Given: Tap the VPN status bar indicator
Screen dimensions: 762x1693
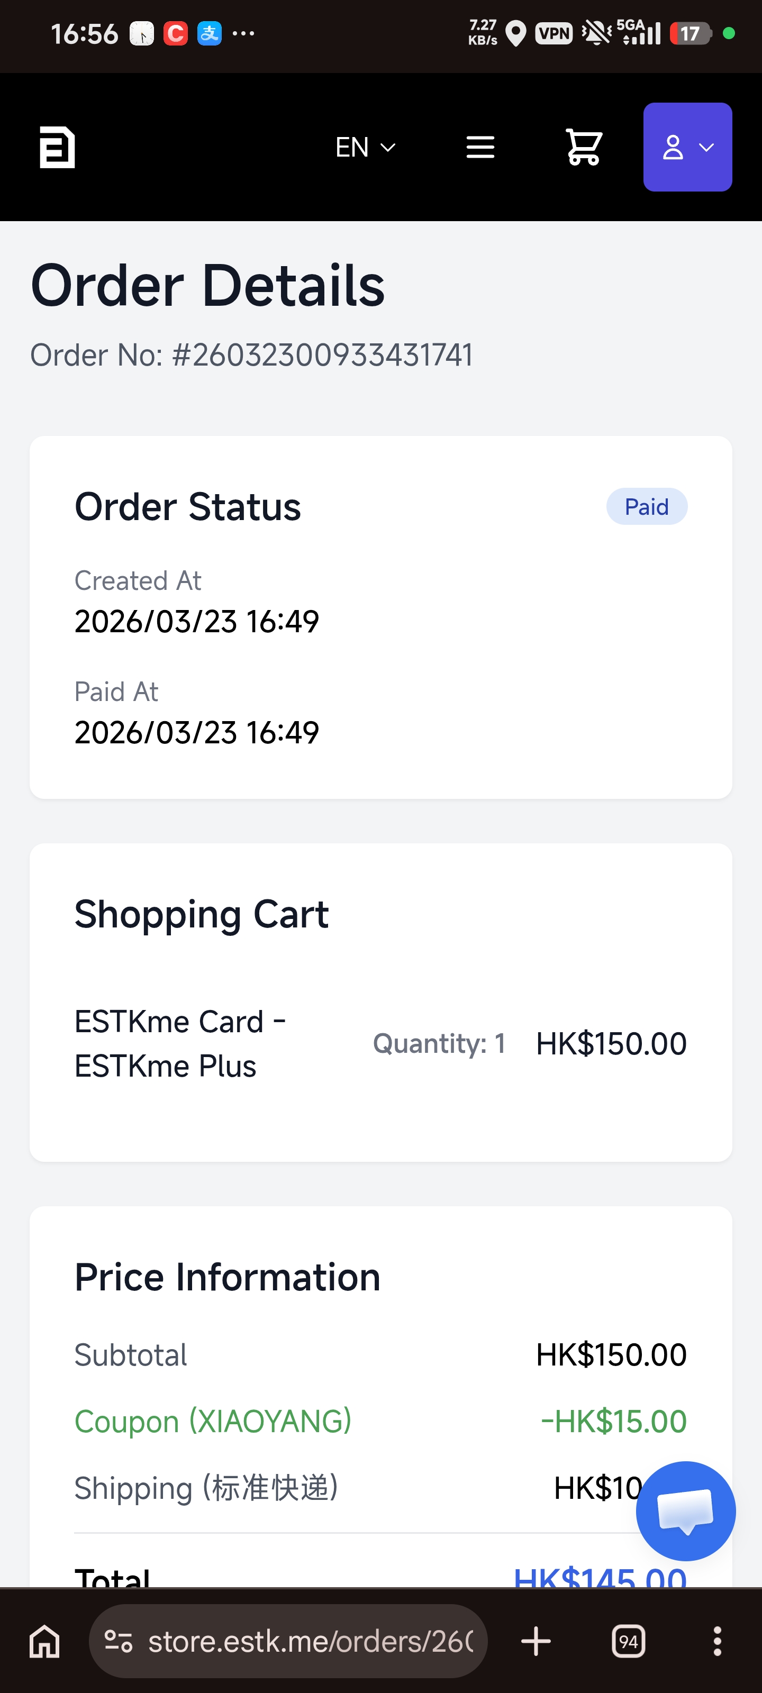Looking at the screenshot, I should coord(554,33).
